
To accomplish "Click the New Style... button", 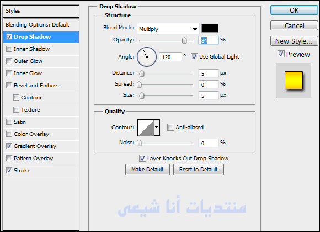I will pyautogui.click(x=294, y=41).
